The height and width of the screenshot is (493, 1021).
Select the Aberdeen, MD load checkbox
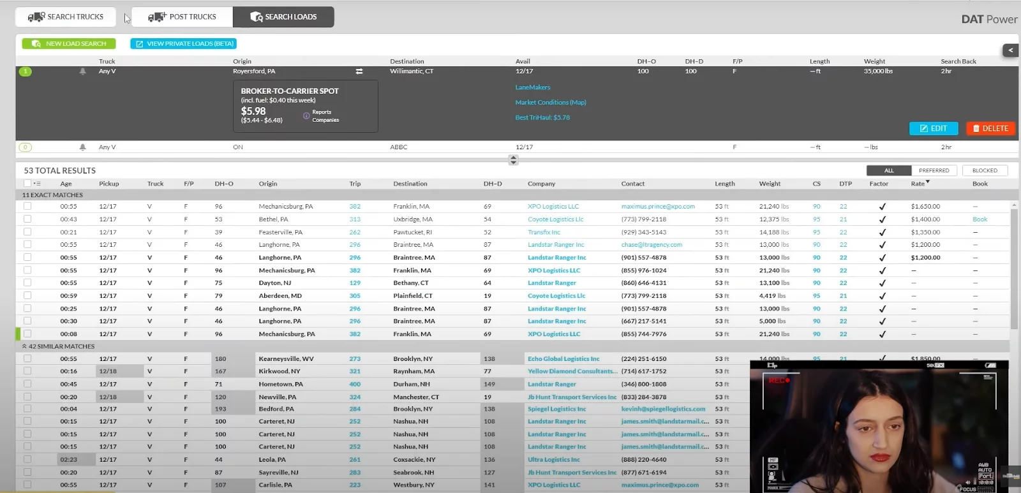tap(27, 295)
